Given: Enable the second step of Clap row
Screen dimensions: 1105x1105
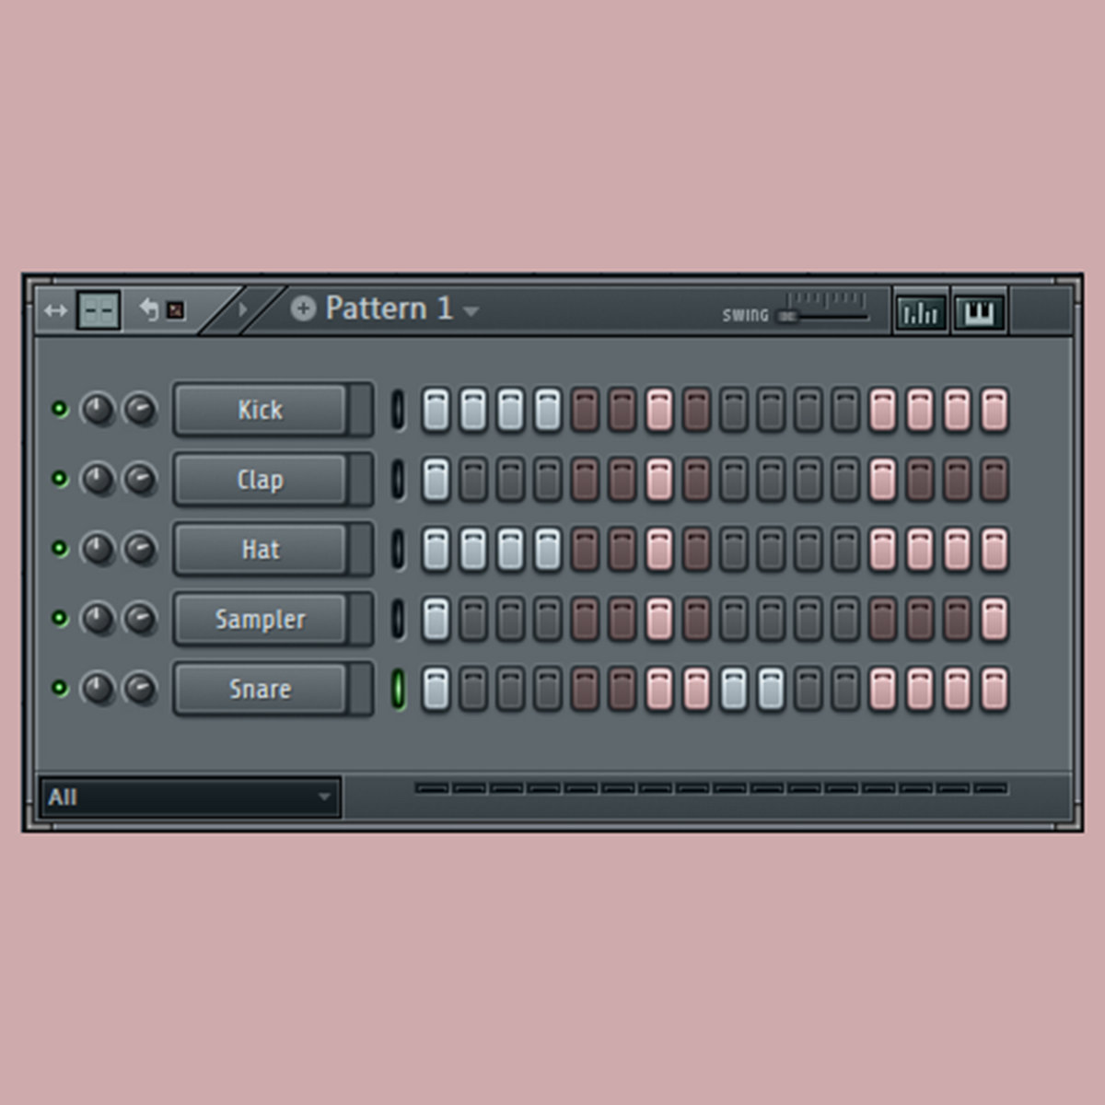Looking at the screenshot, I should (x=472, y=480).
